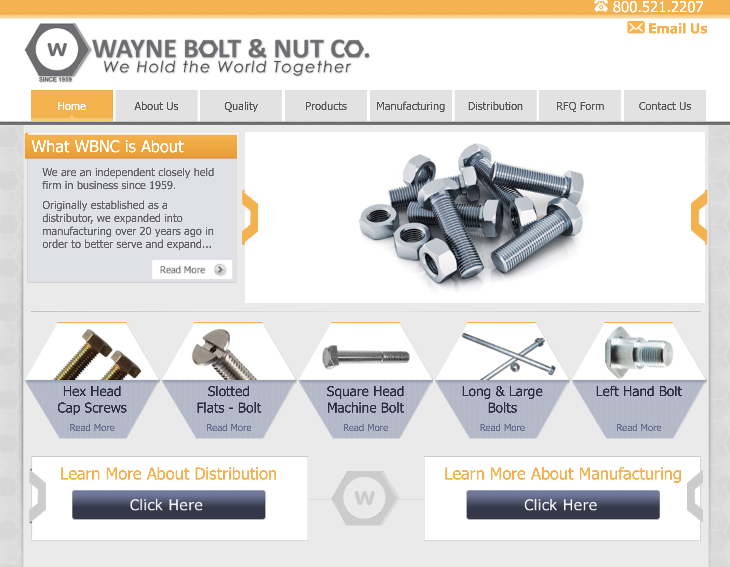Go to the Manufacturing menu item

(x=411, y=106)
